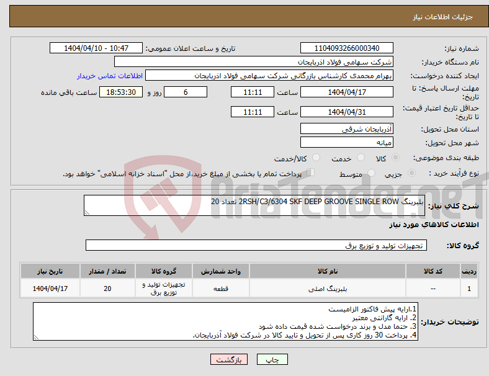Click the deadline time field next to date 1404/04/17
Image resolution: width=489 pixels, height=376 pixels.
coord(253,92)
